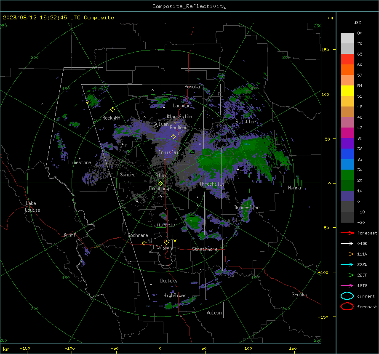Click the Vulcan town label
The width and height of the screenshot is (379, 354).
[214, 313]
